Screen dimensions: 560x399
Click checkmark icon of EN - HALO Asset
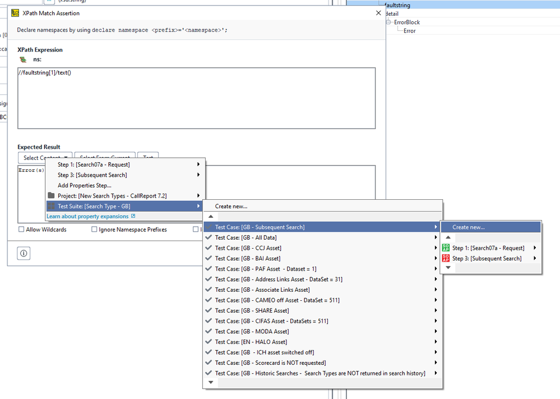(209, 342)
